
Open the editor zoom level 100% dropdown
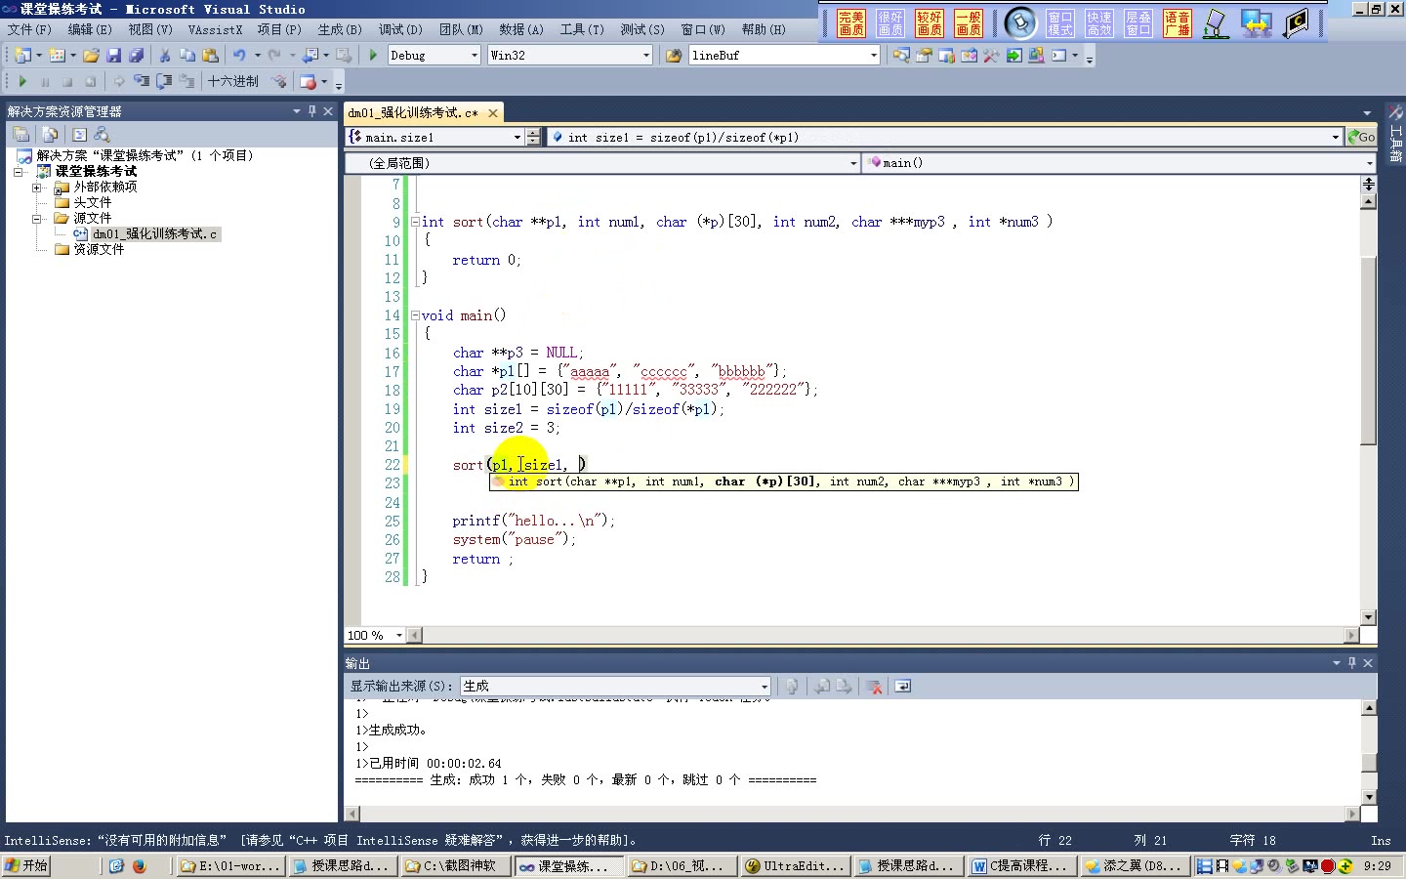pyautogui.click(x=400, y=635)
